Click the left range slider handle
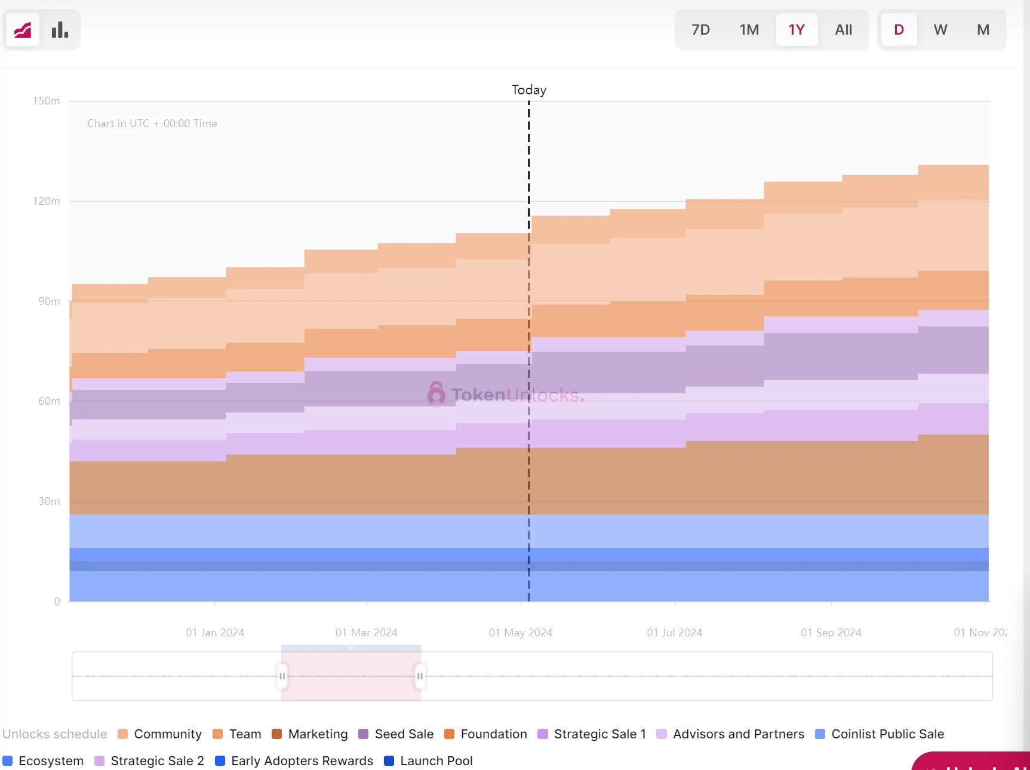Viewport: 1030px width, 770px height. point(282,676)
